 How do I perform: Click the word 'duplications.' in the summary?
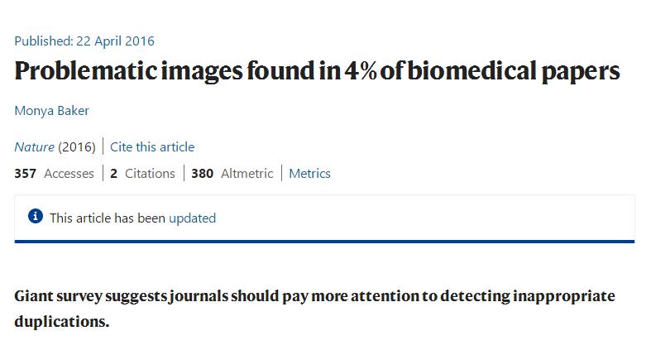(62, 322)
